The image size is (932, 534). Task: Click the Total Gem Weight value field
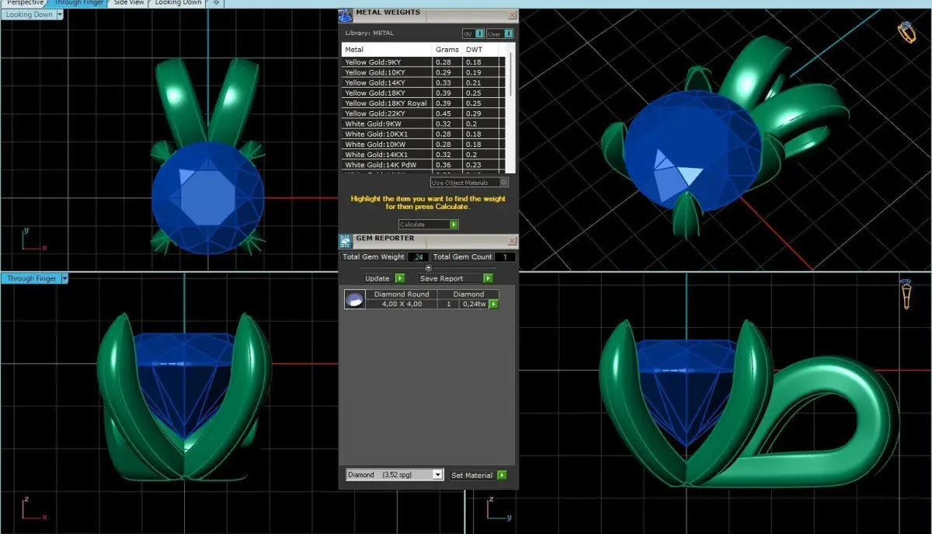click(x=419, y=257)
